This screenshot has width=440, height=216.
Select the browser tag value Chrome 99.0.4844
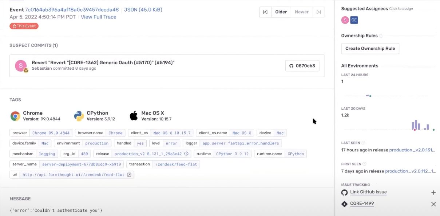coord(51,133)
